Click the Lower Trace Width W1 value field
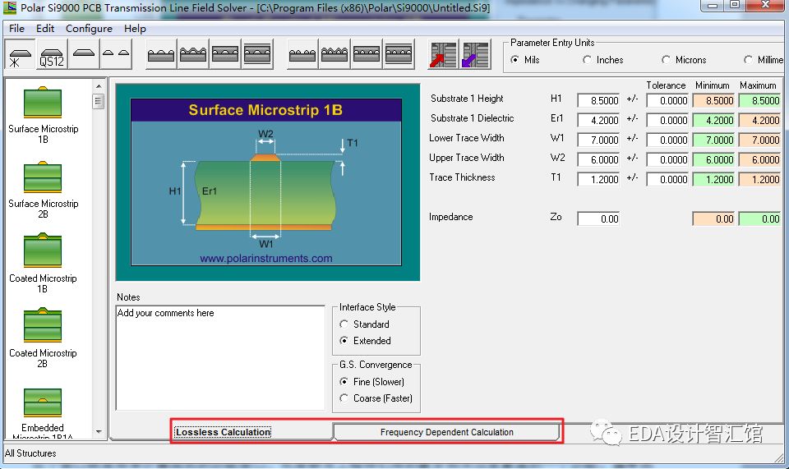Image resolution: width=789 pixels, height=469 pixels. pyautogui.click(x=598, y=140)
